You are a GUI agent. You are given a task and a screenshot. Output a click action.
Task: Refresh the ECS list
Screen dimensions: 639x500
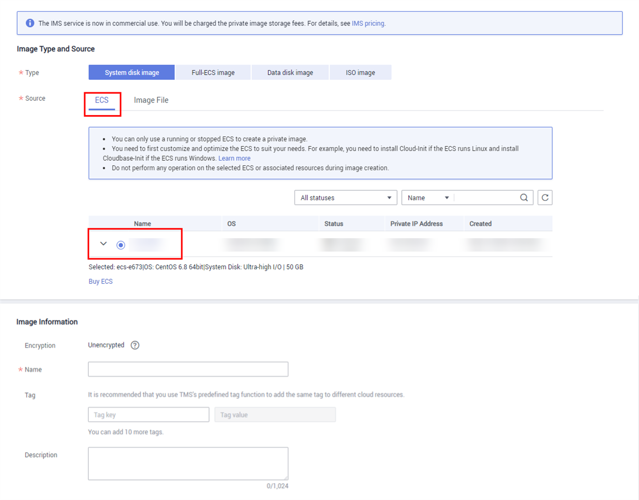click(545, 198)
